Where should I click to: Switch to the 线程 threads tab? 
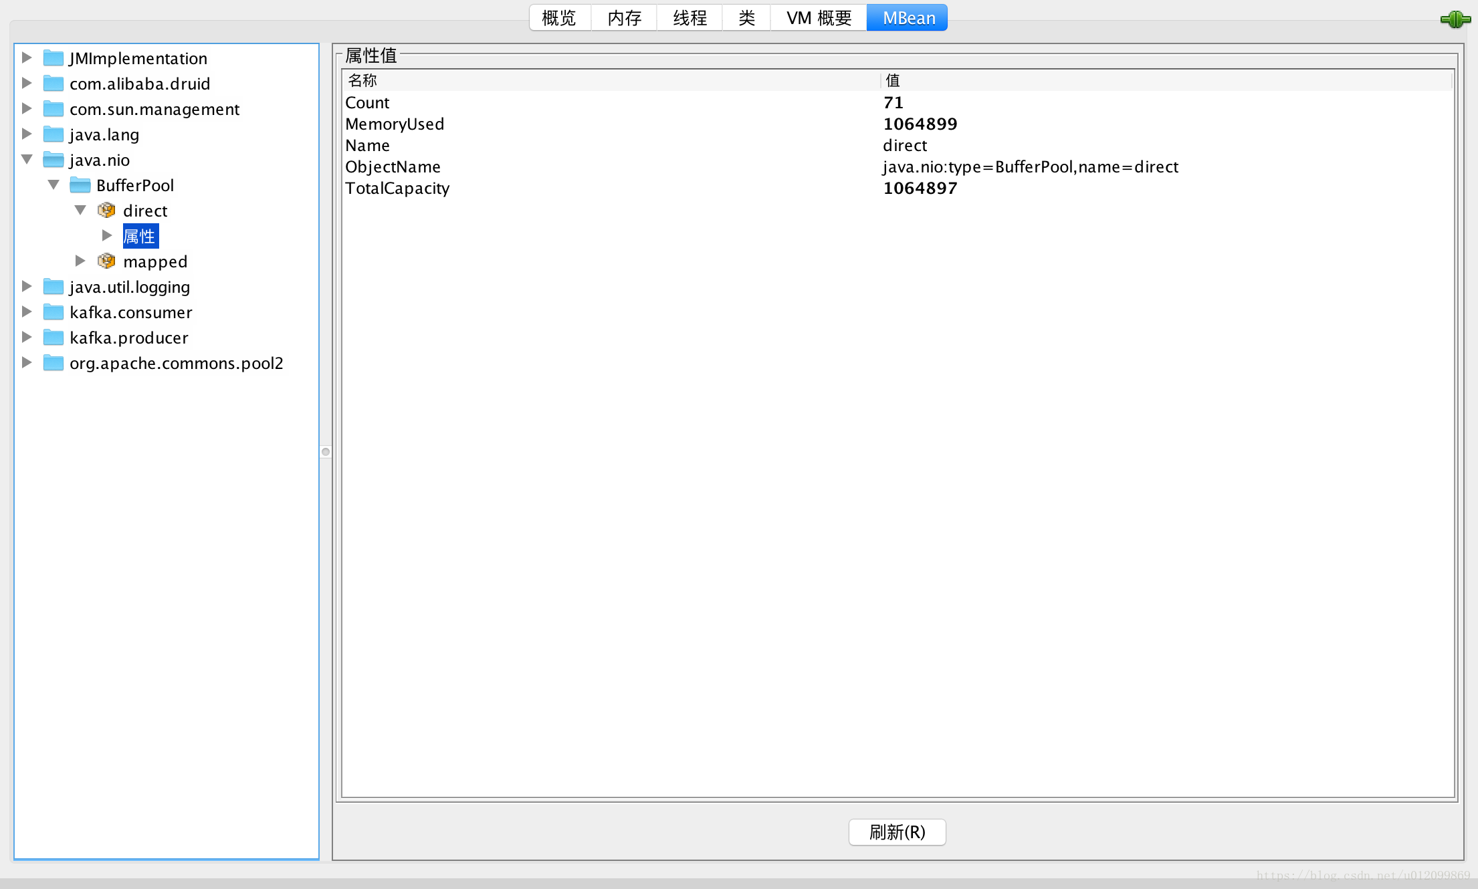coord(690,18)
